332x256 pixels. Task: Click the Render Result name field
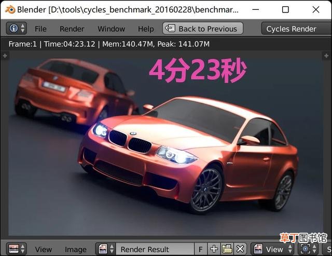(155, 249)
